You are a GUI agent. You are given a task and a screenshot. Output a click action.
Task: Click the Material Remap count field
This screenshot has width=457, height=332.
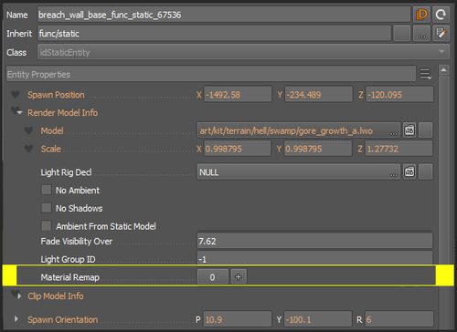pos(213,277)
